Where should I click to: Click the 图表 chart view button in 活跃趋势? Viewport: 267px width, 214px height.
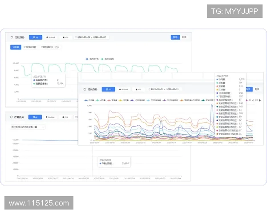click(x=175, y=37)
